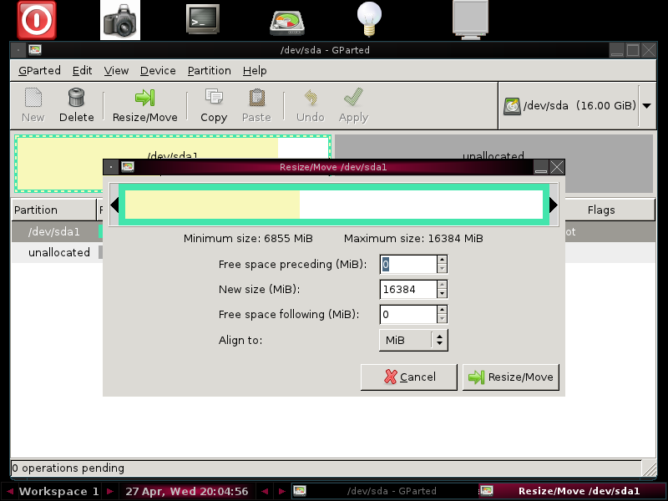Click the main window resize grip corner
668x501 pixels.
point(650,468)
